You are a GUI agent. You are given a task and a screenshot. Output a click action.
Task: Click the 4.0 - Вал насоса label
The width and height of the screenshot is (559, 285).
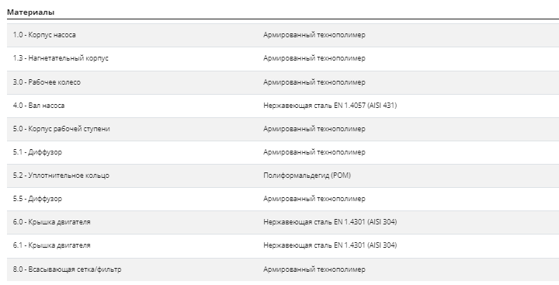point(39,106)
